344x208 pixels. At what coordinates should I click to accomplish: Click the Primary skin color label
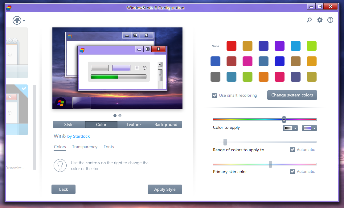click(x=230, y=172)
